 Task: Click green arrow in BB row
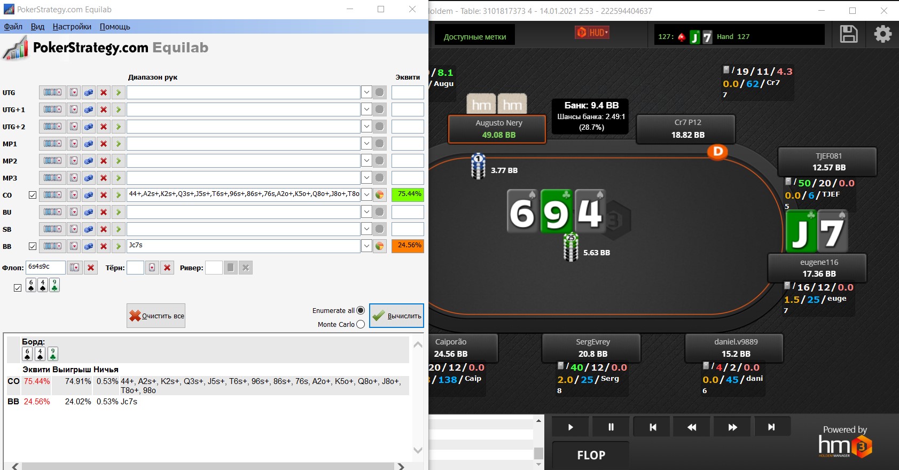(x=119, y=246)
